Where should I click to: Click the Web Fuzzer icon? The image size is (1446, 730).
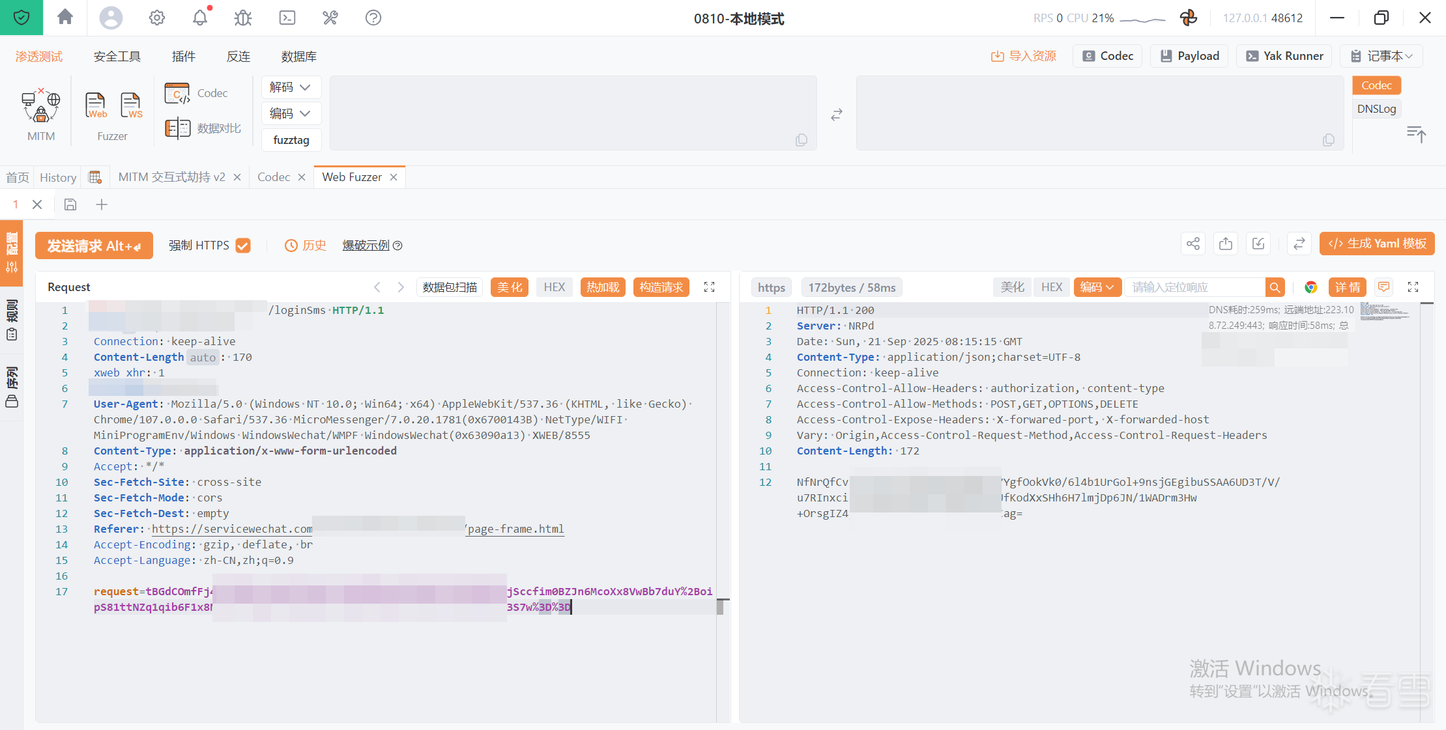click(x=96, y=105)
